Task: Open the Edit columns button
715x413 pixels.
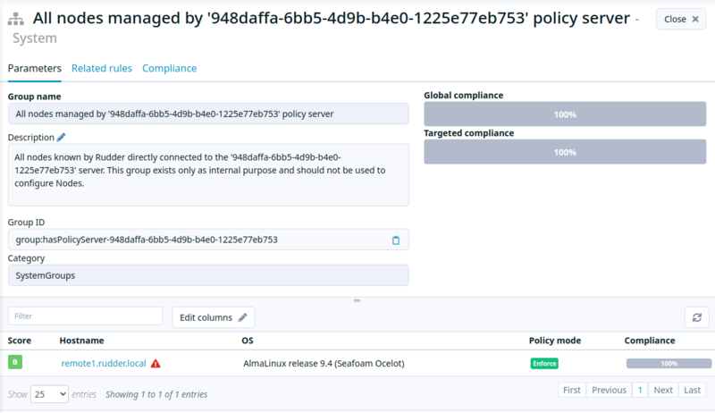Action: [213, 317]
